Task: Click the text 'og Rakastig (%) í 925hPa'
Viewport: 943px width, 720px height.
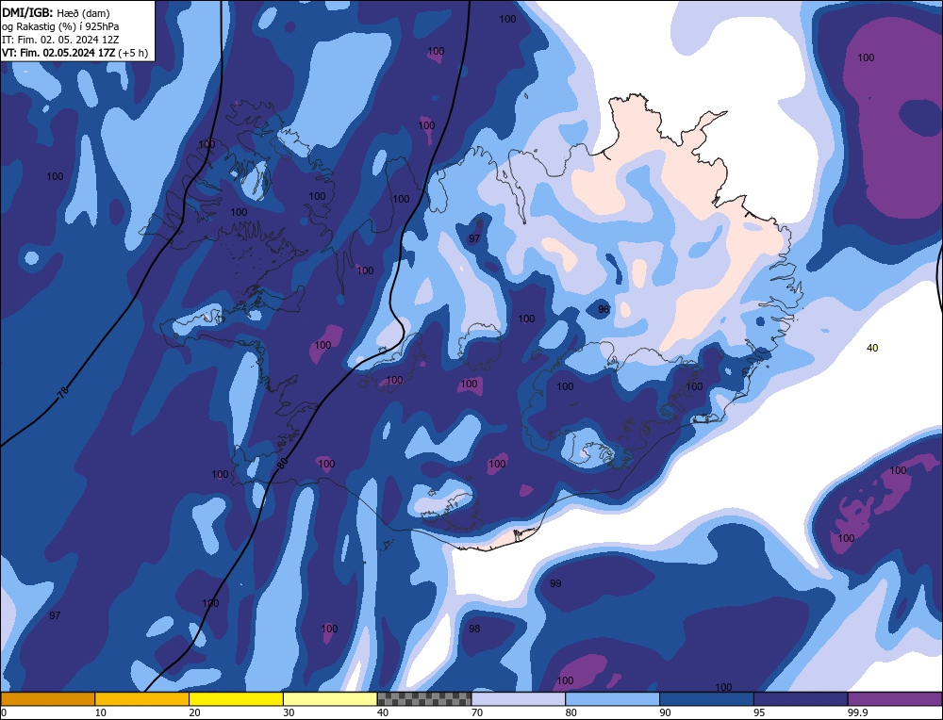Action: [60, 26]
